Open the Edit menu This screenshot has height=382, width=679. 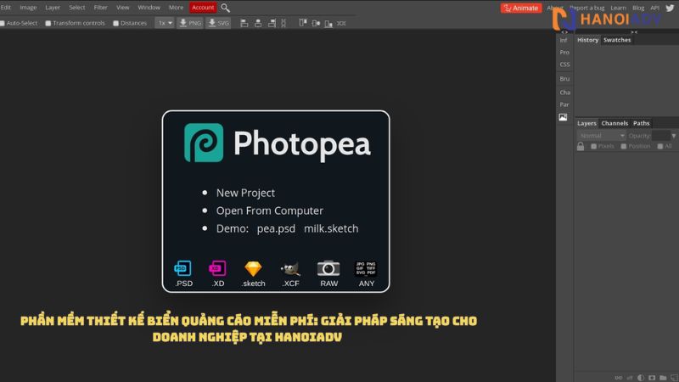(5, 8)
